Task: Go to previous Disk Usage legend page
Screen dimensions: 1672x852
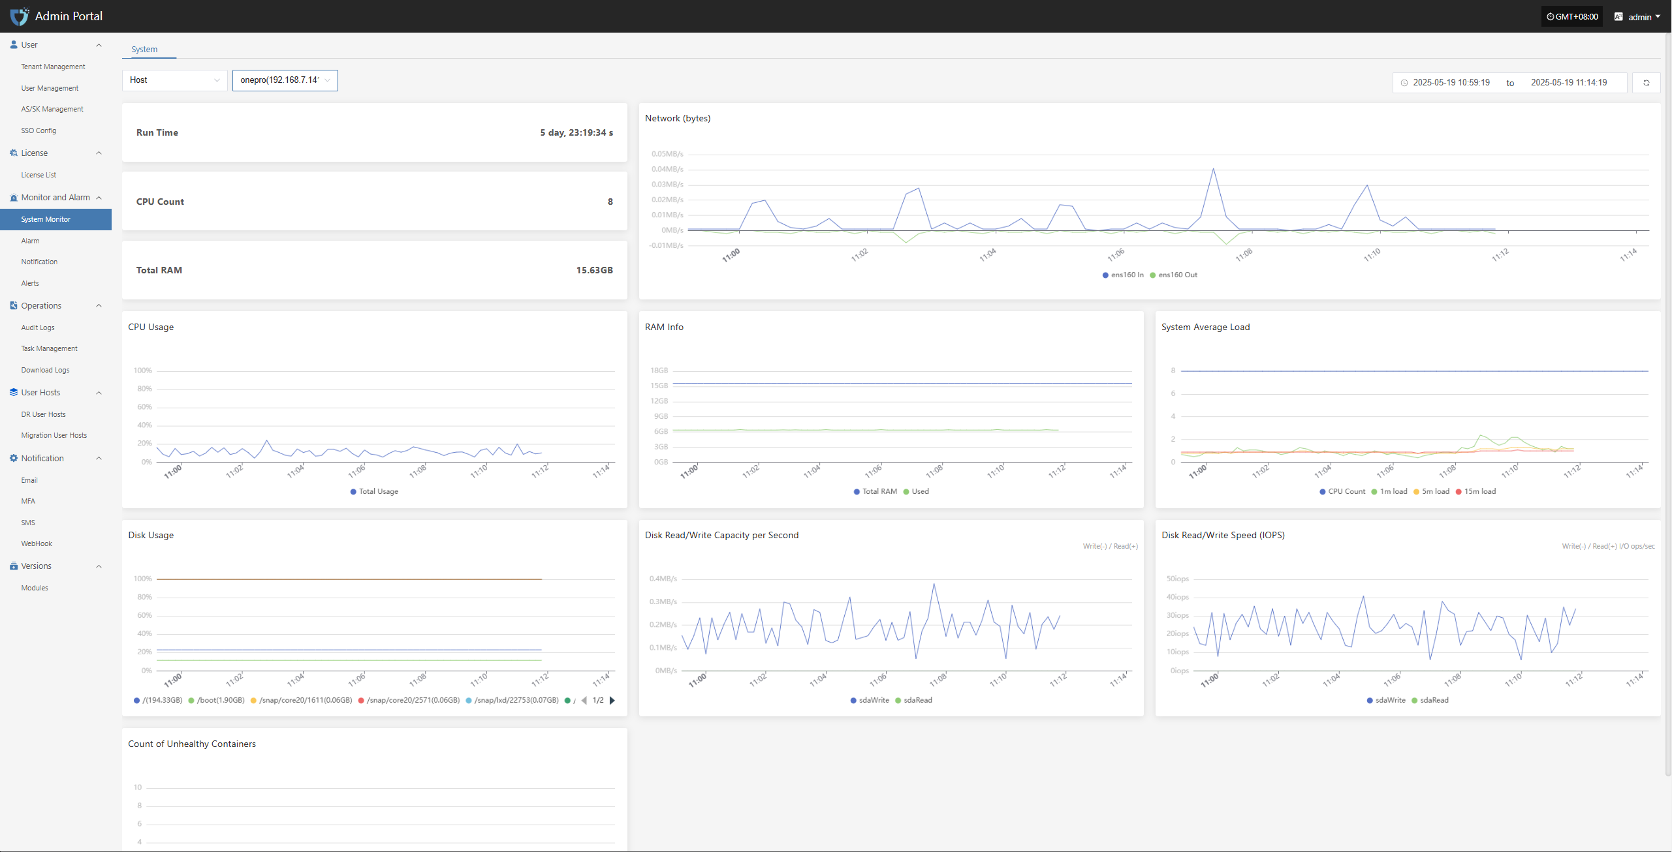Action: coord(584,700)
